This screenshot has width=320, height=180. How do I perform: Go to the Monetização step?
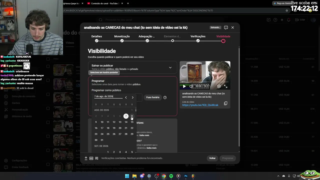(122, 38)
